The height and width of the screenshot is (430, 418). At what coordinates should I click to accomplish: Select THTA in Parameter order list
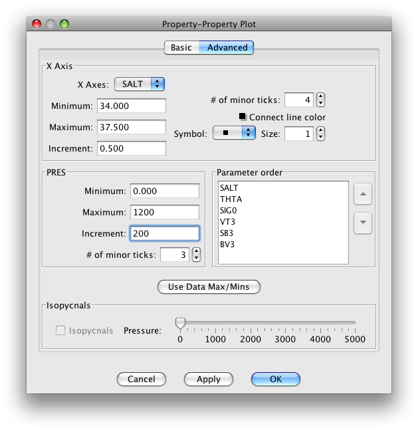283,199
